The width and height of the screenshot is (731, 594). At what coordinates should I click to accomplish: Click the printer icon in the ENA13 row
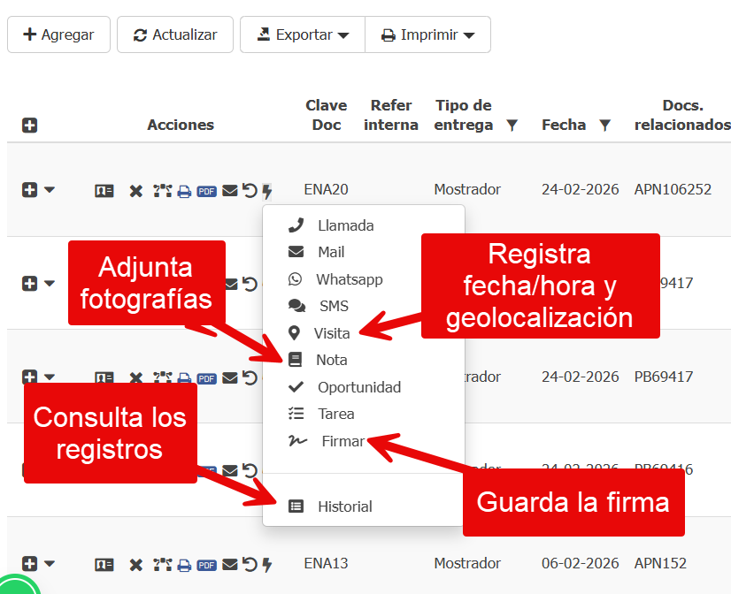click(x=184, y=565)
